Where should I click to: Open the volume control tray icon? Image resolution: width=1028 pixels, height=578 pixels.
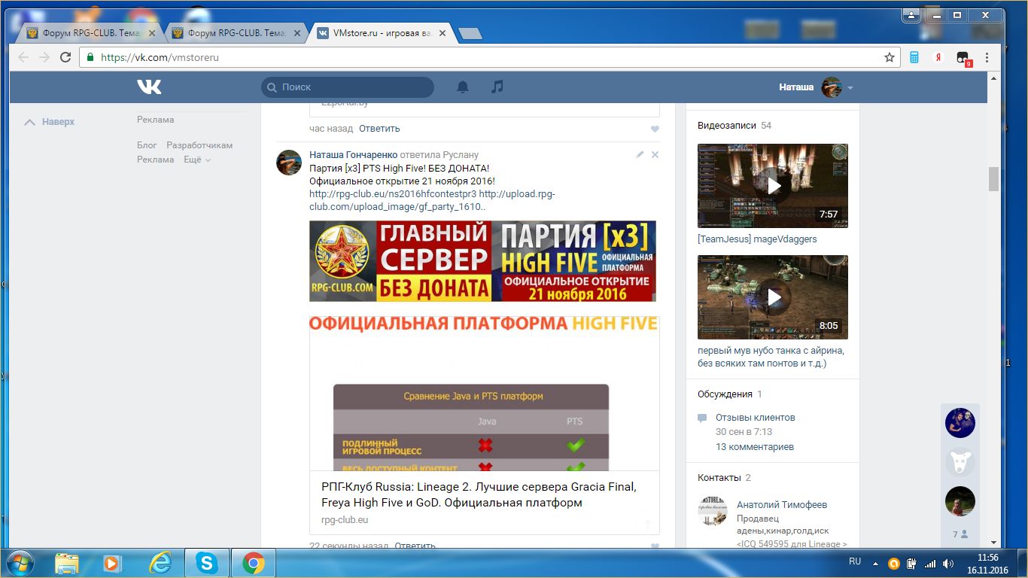coord(948,563)
